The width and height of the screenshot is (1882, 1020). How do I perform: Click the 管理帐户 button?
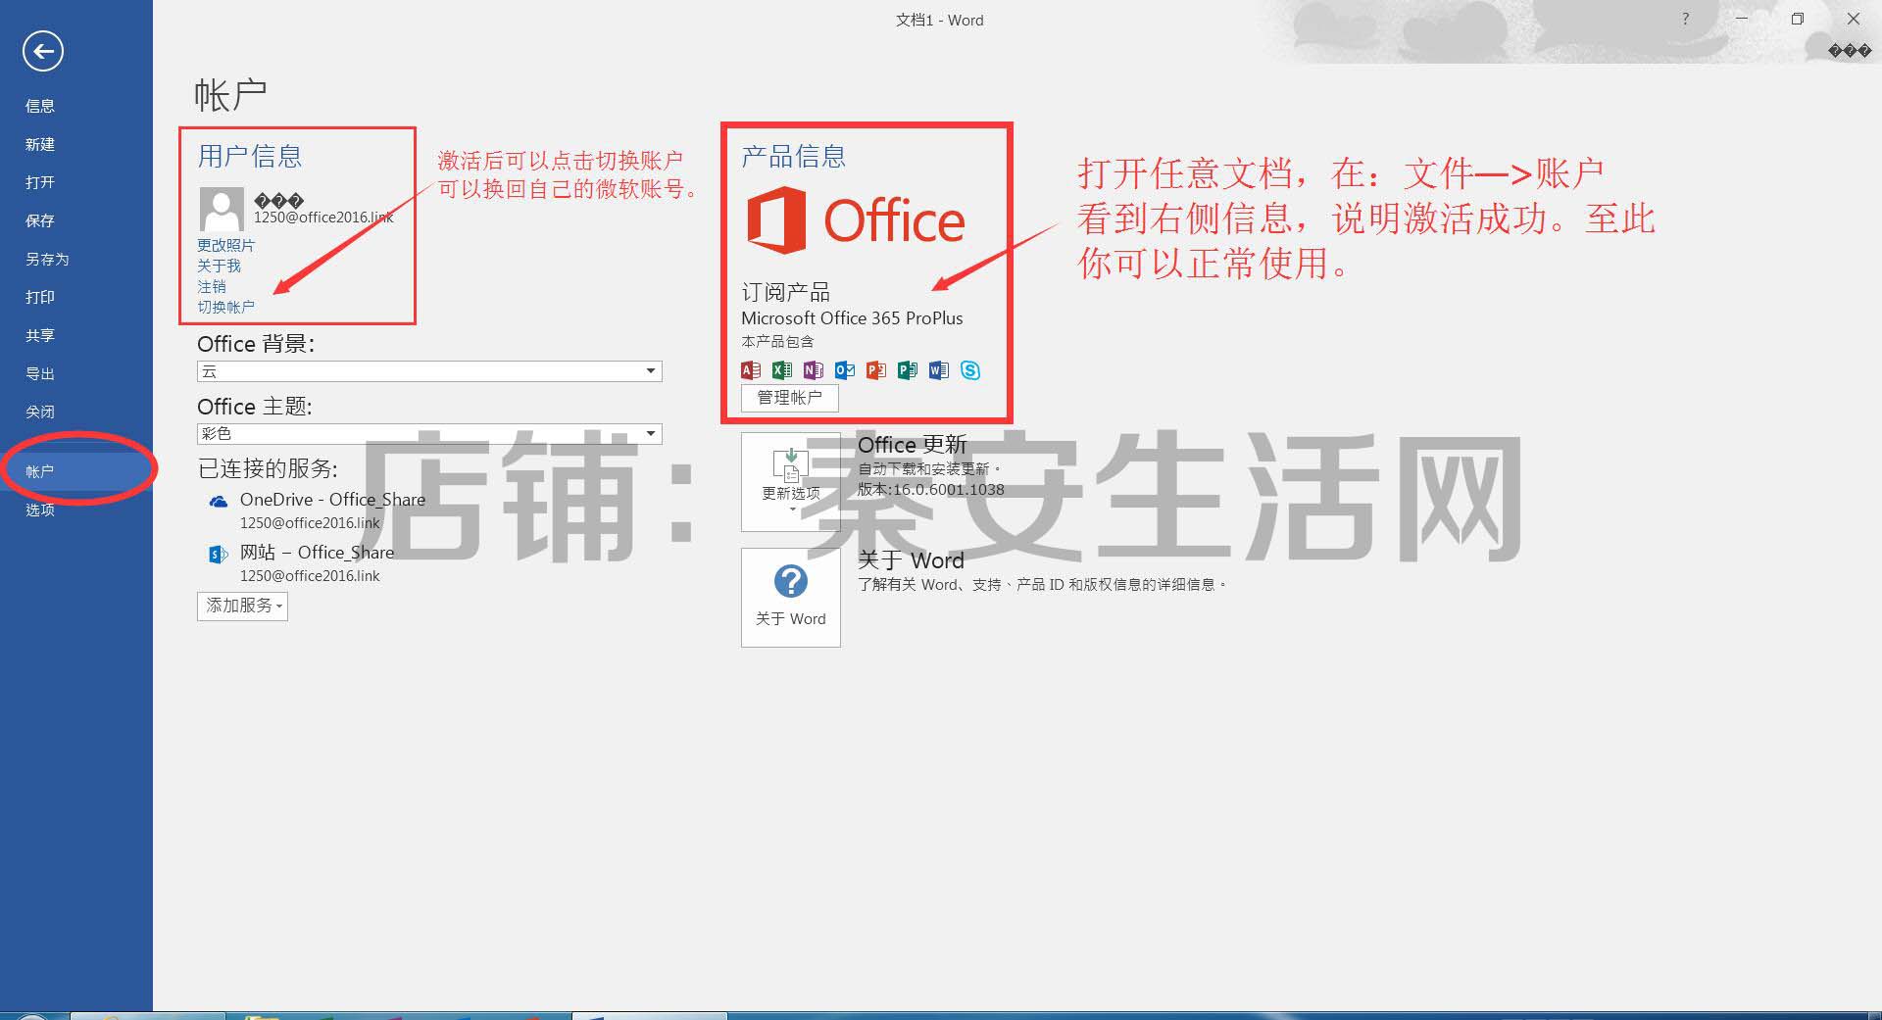pos(790,398)
